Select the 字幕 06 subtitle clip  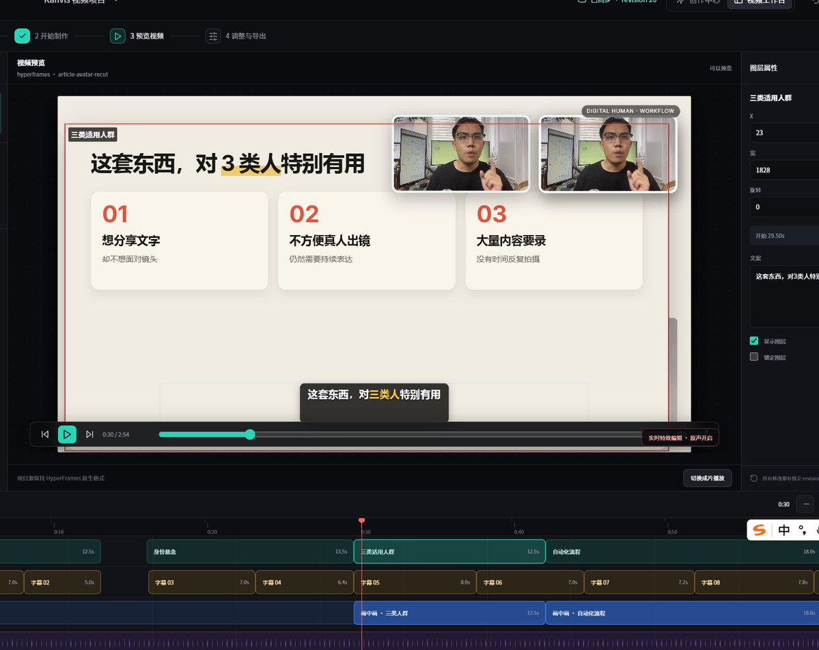(x=530, y=582)
